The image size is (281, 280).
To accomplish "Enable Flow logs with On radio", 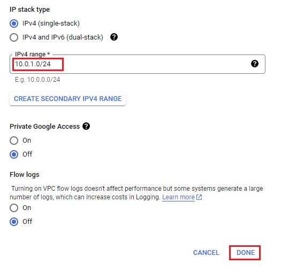I will (x=14, y=208).
